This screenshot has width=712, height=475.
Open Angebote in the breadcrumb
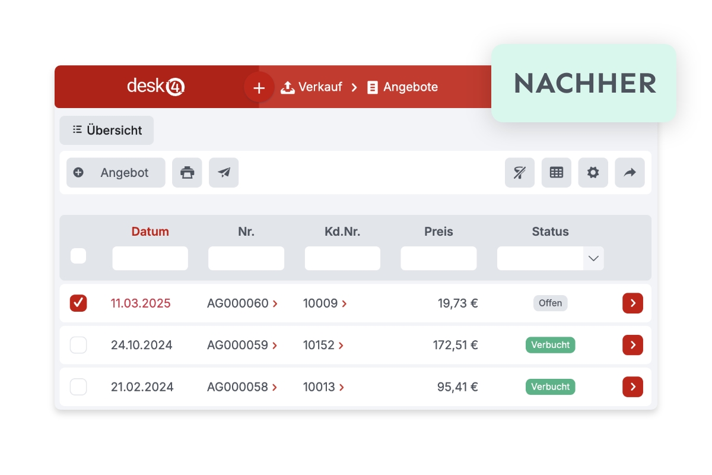click(x=402, y=87)
